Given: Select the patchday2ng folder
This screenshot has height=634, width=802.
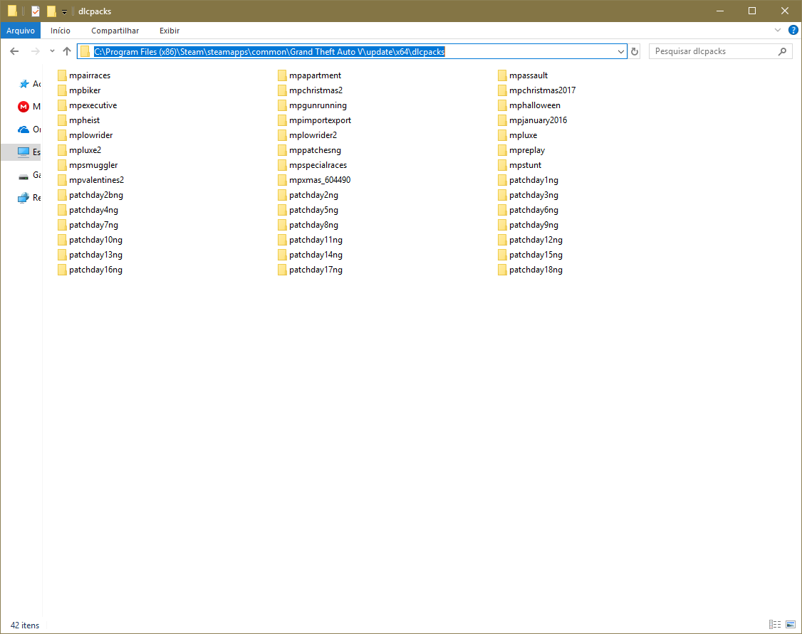Looking at the screenshot, I should pyautogui.click(x=308, y=195).
